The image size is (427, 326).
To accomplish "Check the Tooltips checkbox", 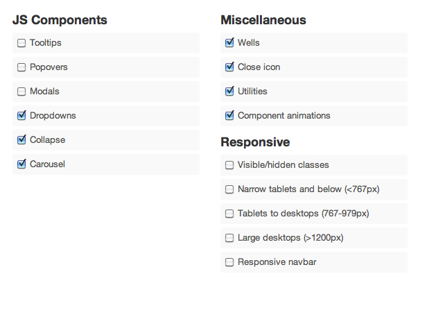I will coord(21,43).
